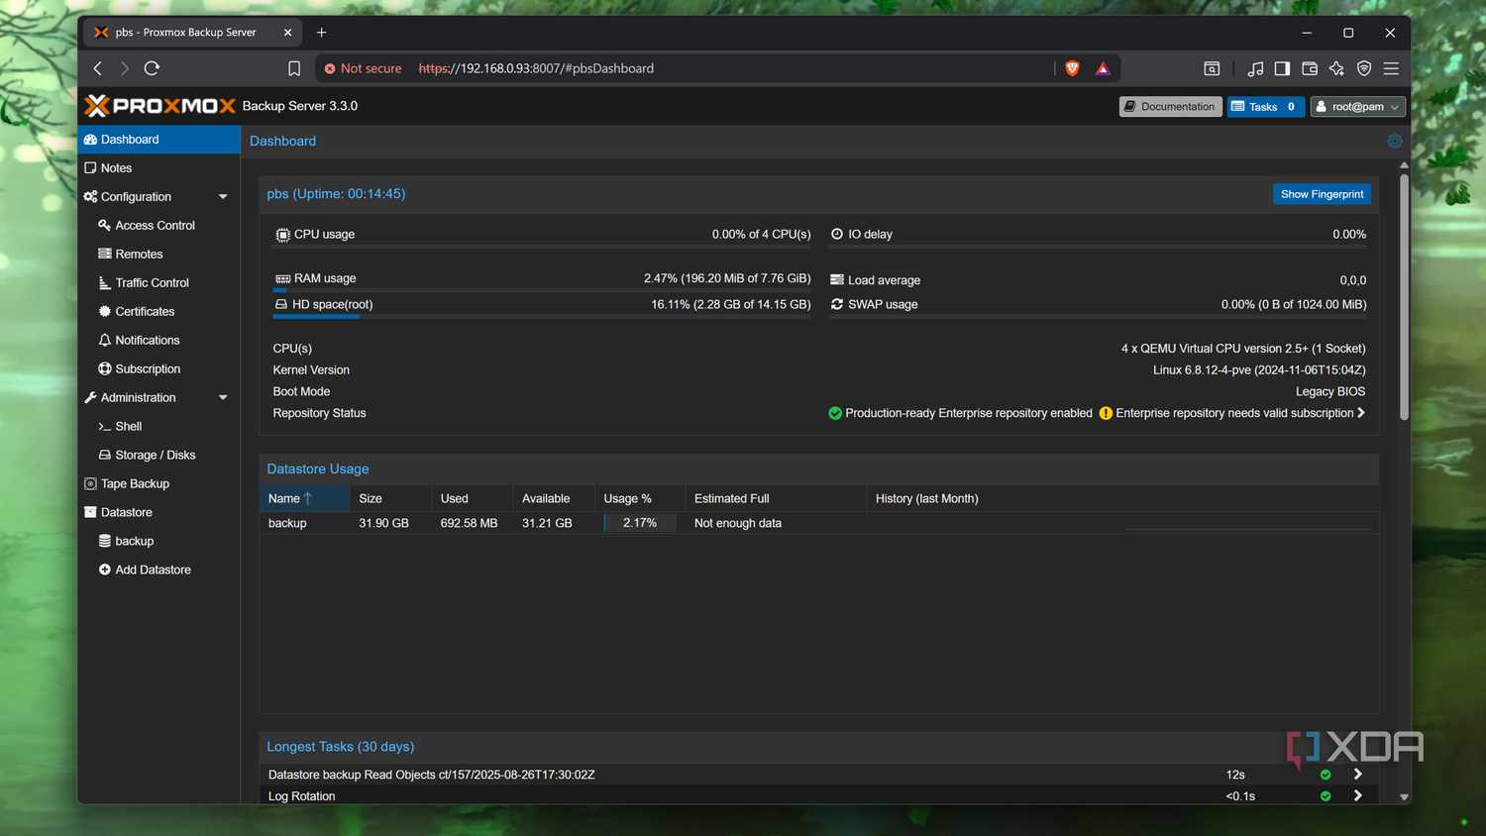Collapse the Administration section arrow
This screenshot has width=1486, height=836.
coord(223,398)
